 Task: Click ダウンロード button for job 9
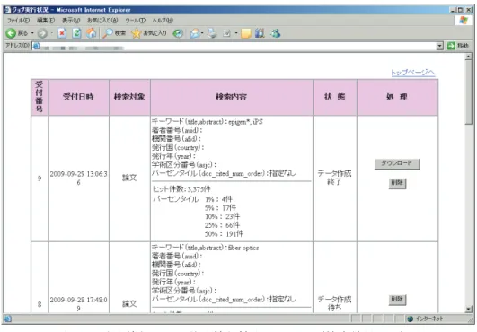pos(397,163)
